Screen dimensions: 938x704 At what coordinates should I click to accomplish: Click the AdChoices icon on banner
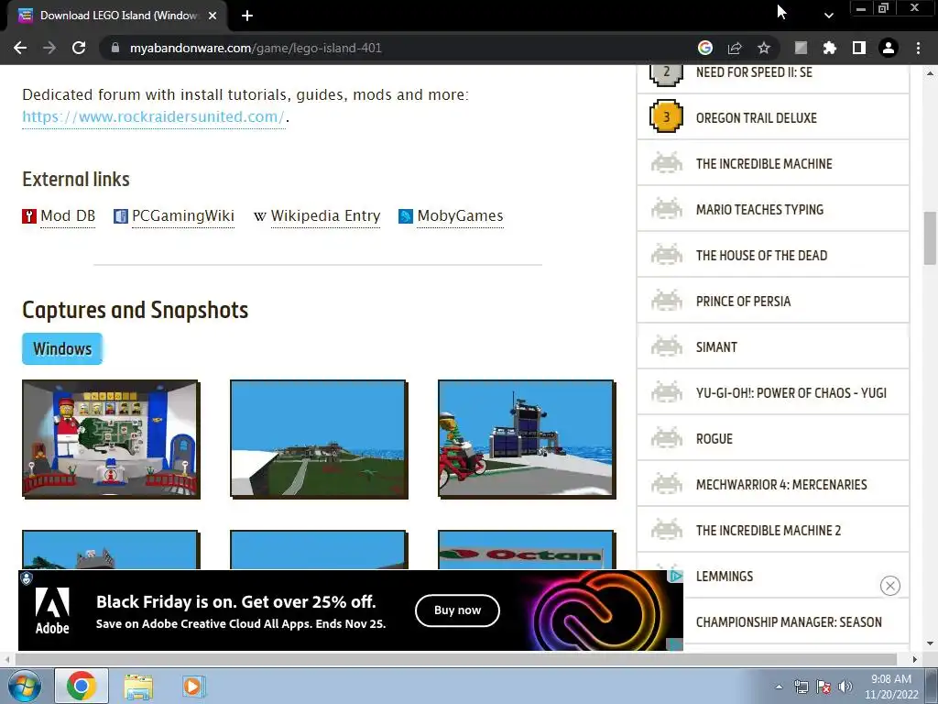point(676,576)
